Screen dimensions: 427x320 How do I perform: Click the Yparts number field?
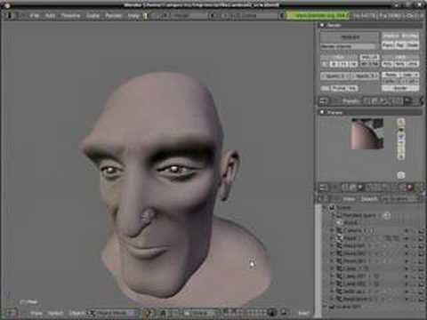[x=365, y=76]
